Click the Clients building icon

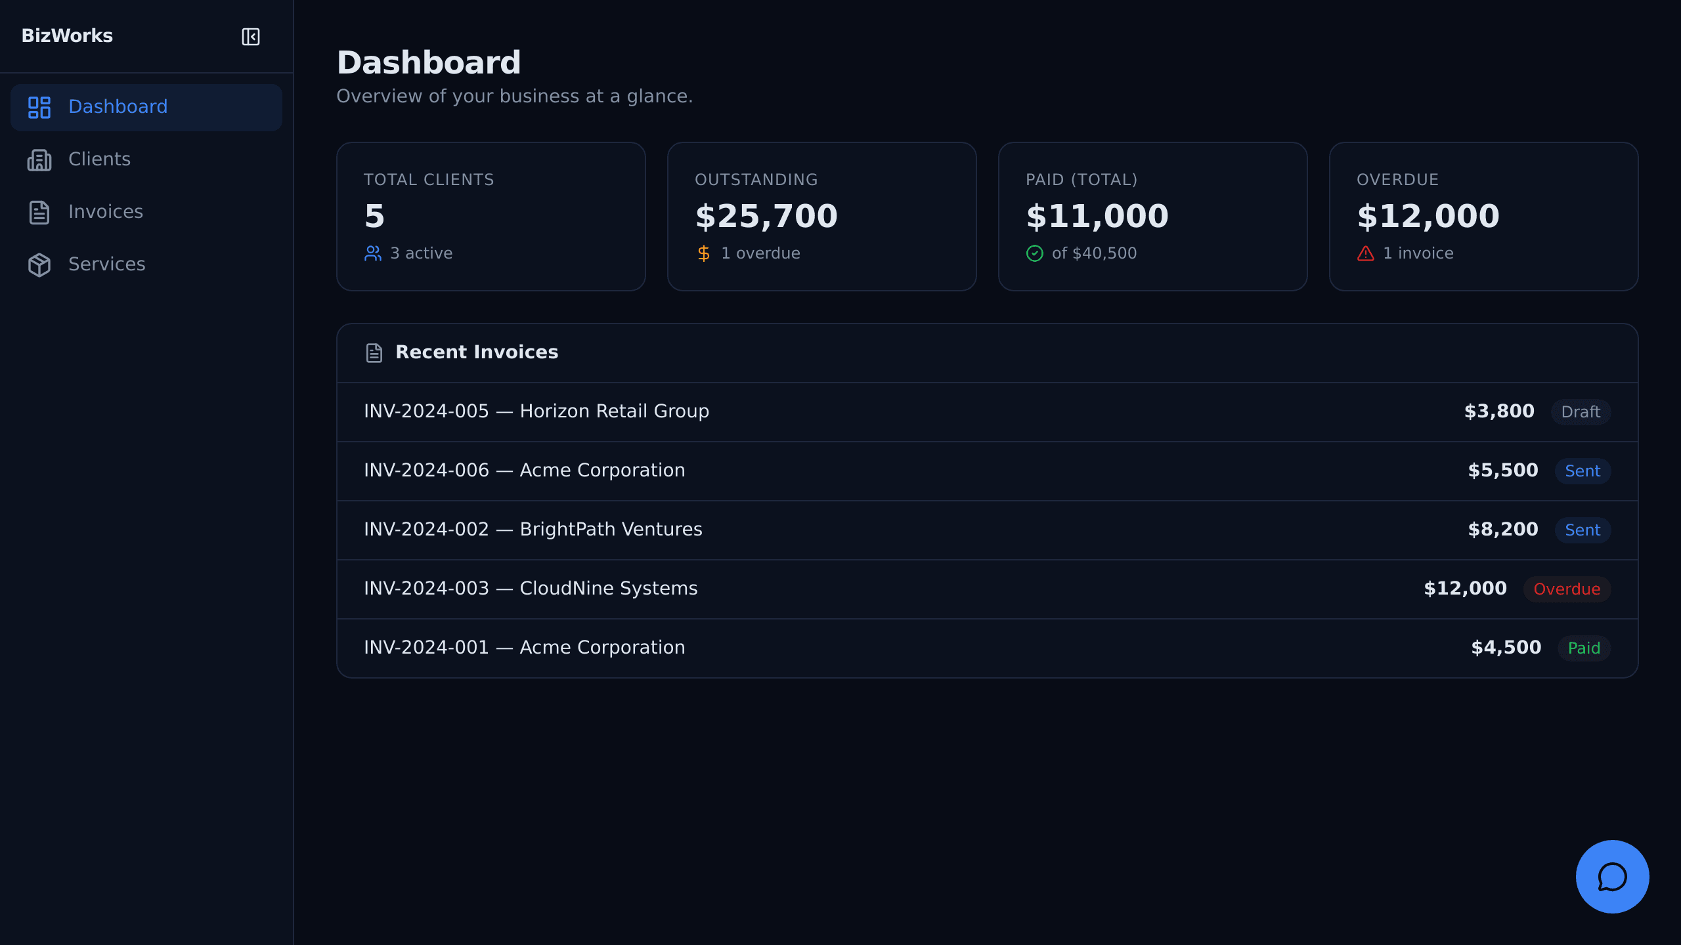39,159
